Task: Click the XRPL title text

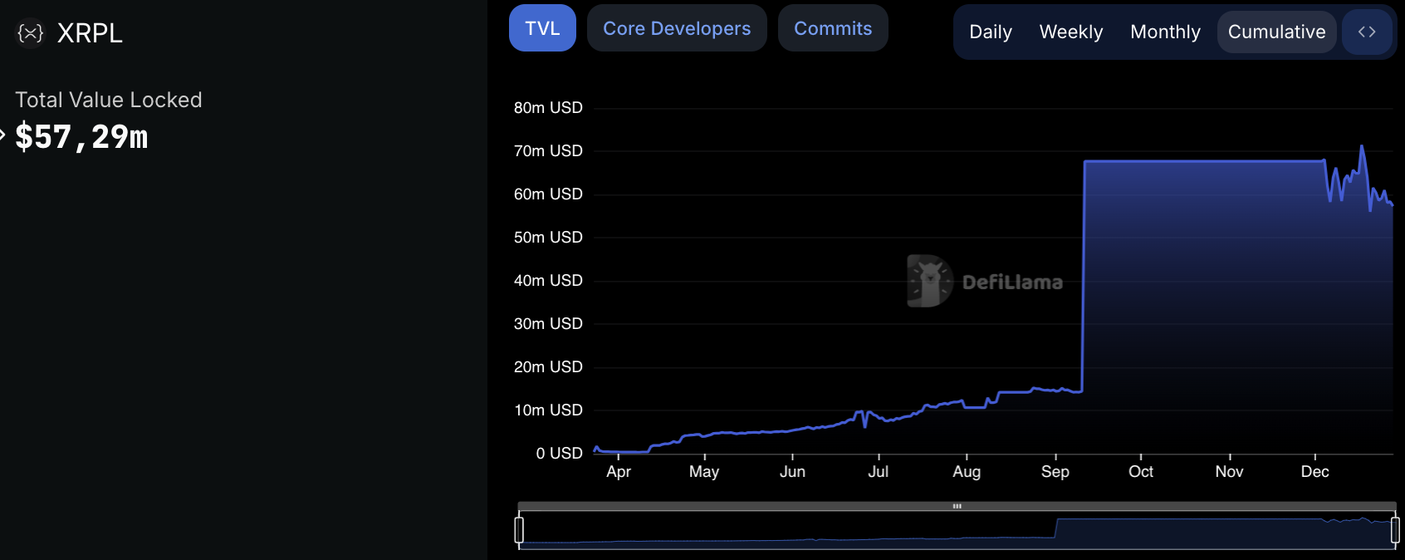Action: coord(90,33)
